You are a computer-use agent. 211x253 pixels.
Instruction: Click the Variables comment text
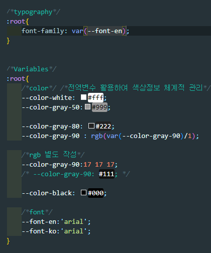(32, 69)
